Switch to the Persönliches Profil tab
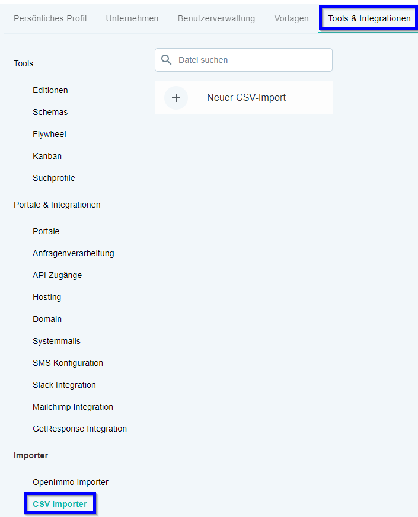The height and width of the screenshot is (517, 418). coord(50,18)
